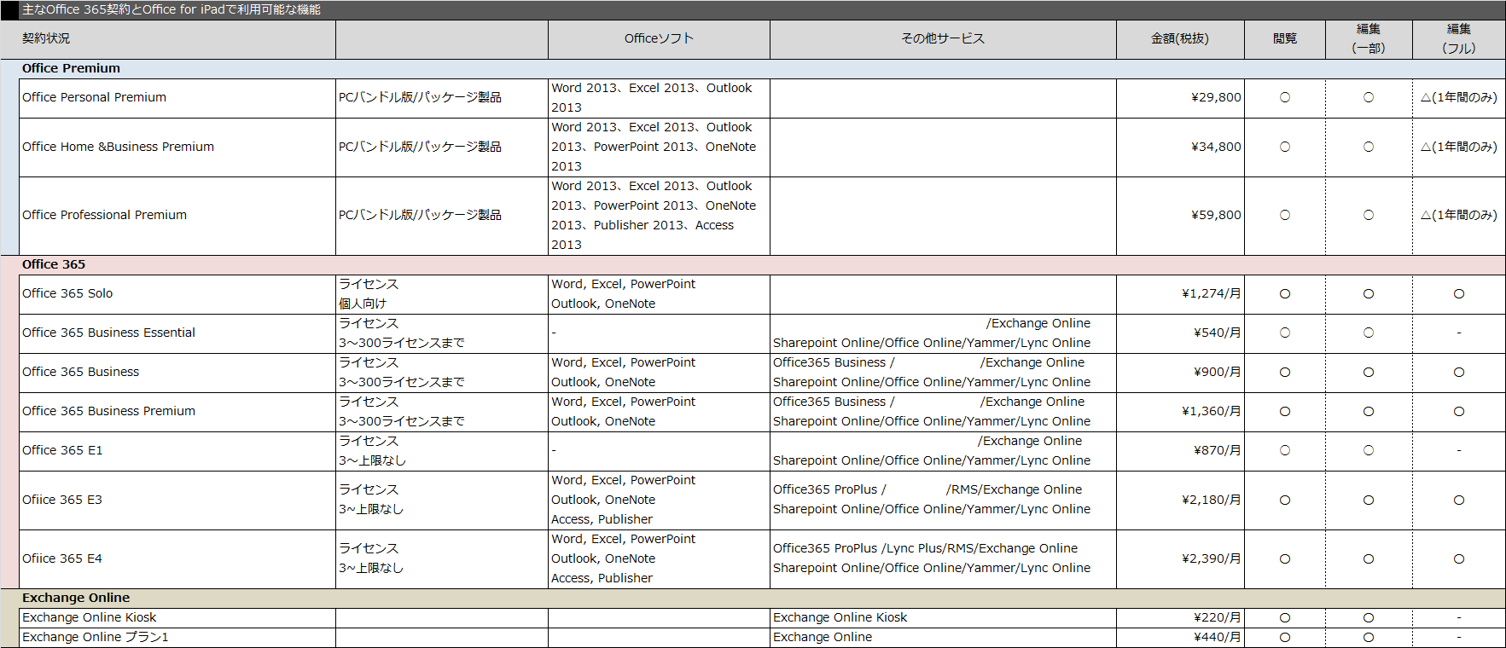Click the ¥1,360/月 price cell
The image size is (1506, 648).
tap(1180, 412)
